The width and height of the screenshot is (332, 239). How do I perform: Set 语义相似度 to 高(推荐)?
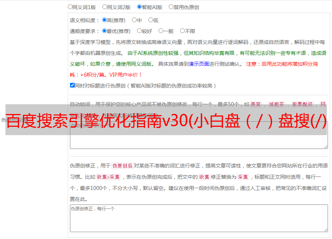coord(104,20)
